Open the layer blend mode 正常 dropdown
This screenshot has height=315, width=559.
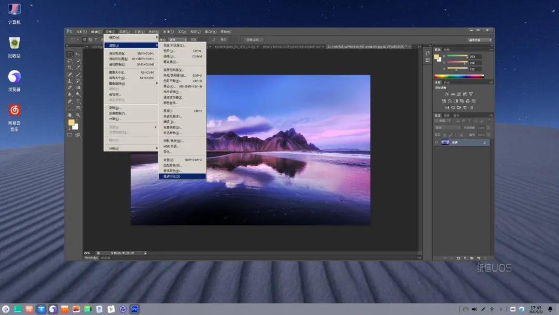click(x=448, y=127)
